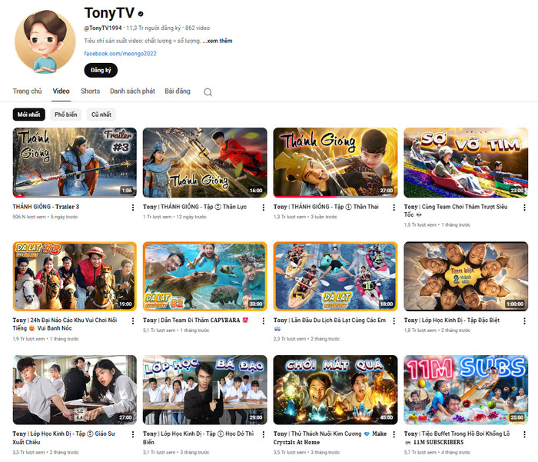Screen dimensions: 538x462
Task: Open the channel search magnifier icon
Action: pos(208,92)
